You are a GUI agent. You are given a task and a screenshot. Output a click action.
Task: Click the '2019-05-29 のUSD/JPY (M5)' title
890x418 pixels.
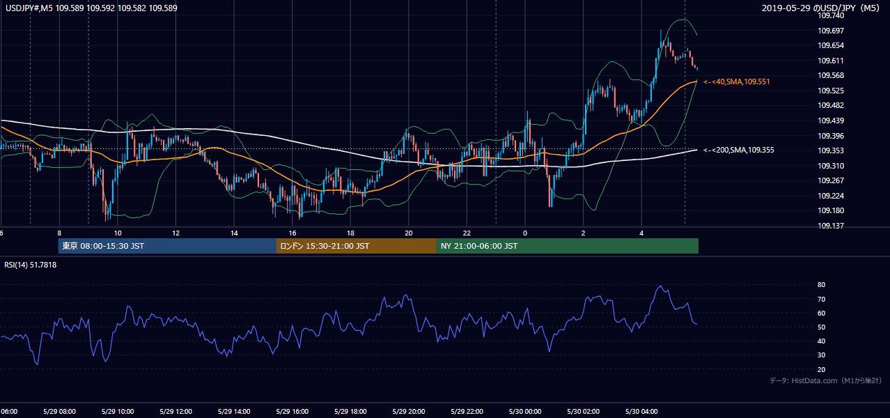pos(822,8)
